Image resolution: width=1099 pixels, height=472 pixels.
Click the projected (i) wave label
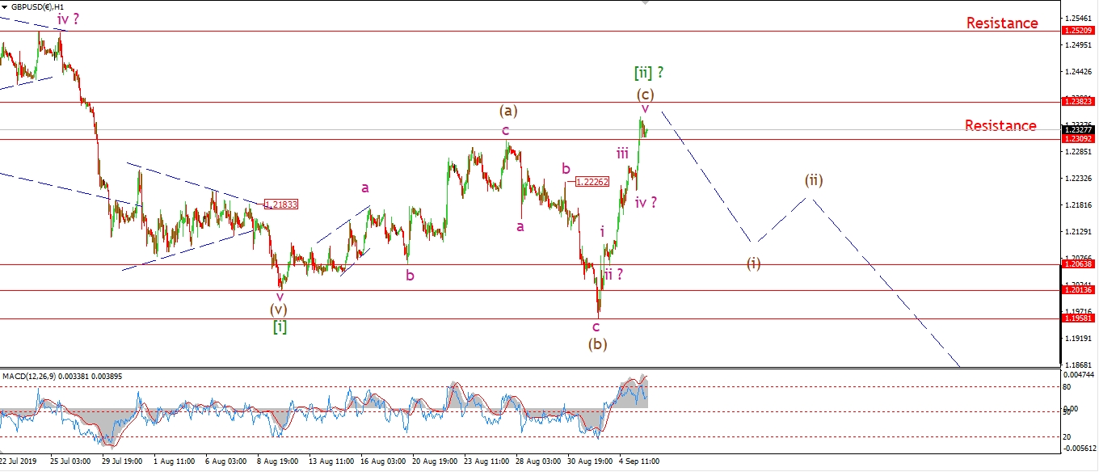[x=753, y=263]
